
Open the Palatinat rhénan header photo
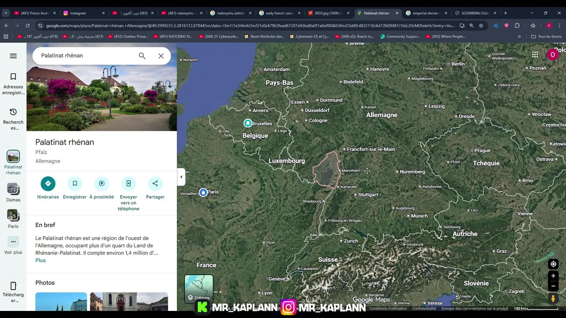[x=102, y=98]
